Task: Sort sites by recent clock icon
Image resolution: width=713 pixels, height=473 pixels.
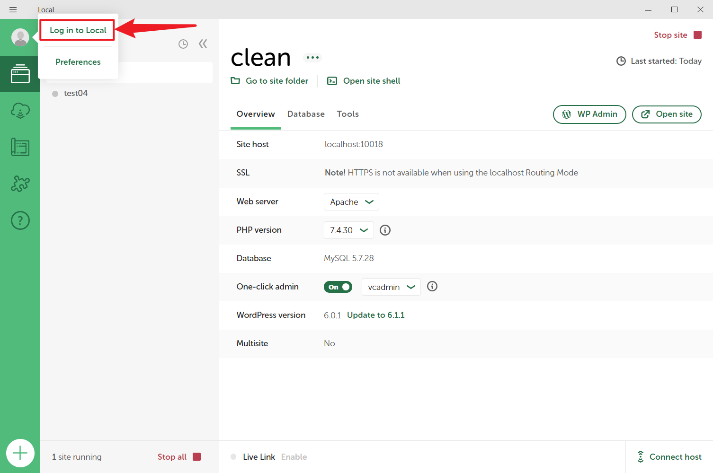Action: pyautogui.click(x=183, y=44)
